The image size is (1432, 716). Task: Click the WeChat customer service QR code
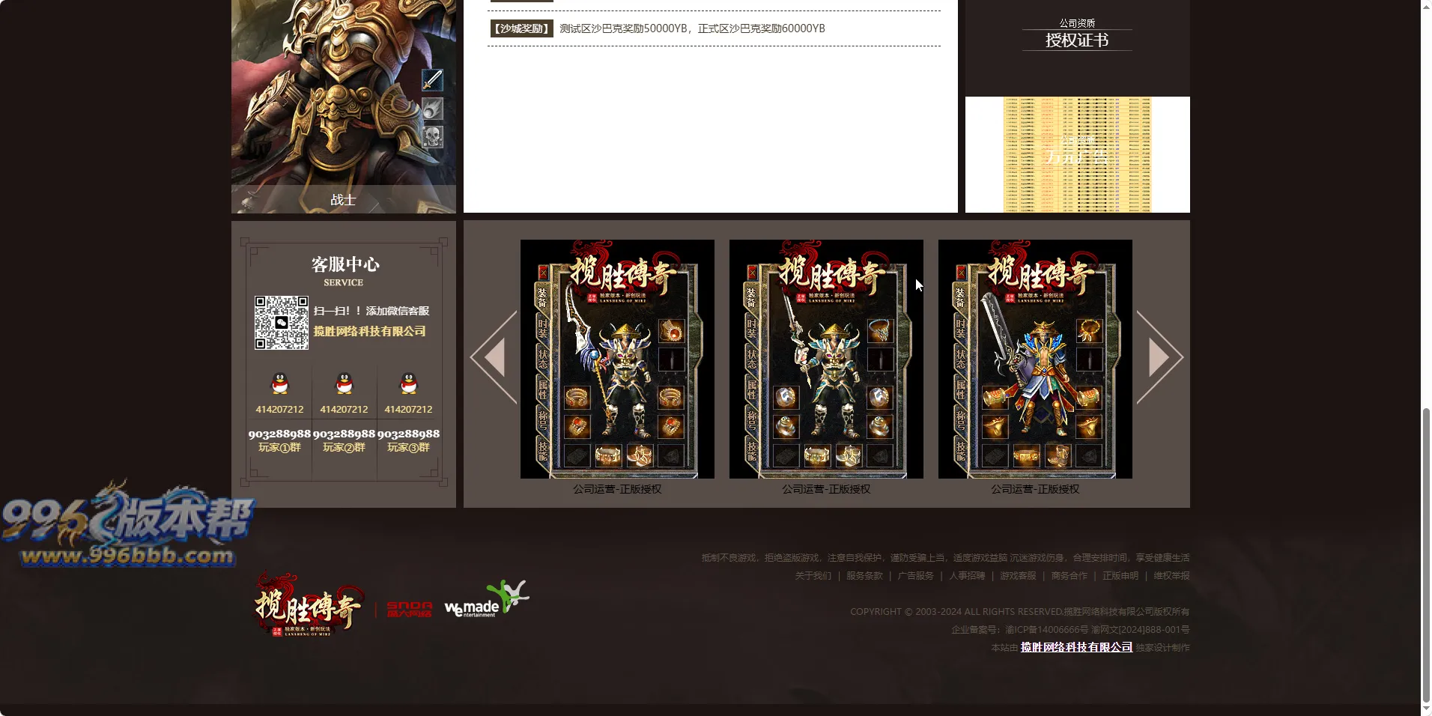point(281,323)
